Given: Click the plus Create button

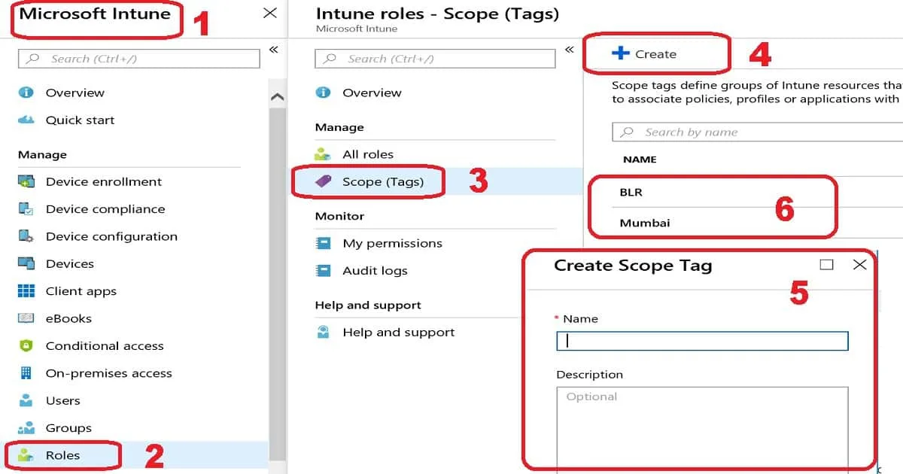Looking at the screenshot, I should (x=645, y=54).
